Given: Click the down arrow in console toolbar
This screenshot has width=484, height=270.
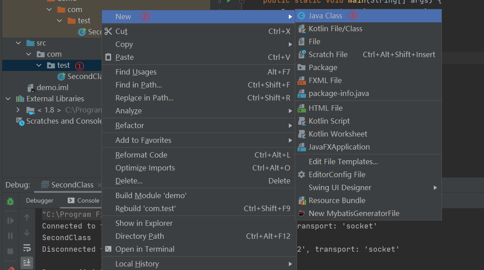Looking at the screenshot, I should tap(27, 233).
